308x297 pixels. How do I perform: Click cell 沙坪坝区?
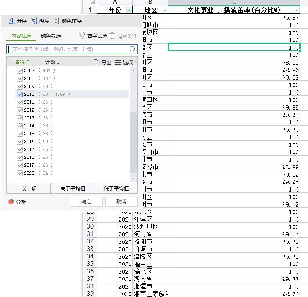coord(150,227)
